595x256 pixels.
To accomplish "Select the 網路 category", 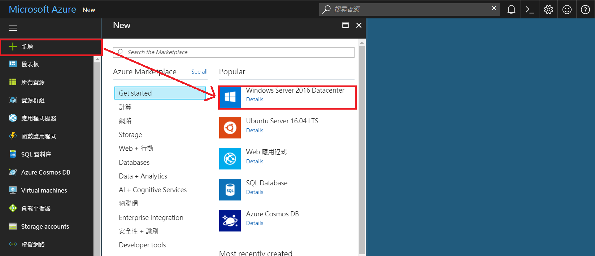I will (x=125, y=121).
